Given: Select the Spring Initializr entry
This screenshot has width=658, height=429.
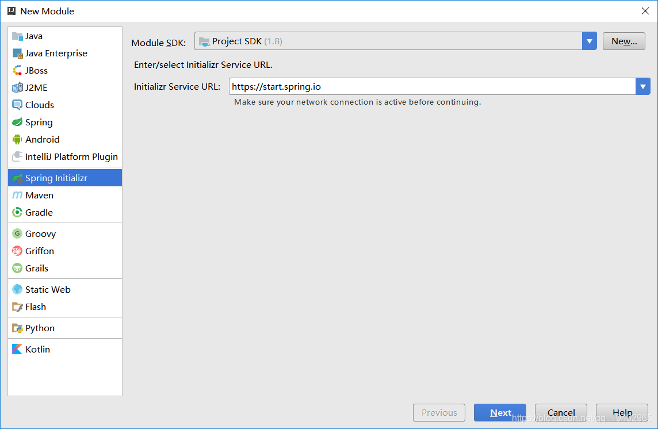Looking at the screenshot, I should pyautogui.click(x=65, y=178).
